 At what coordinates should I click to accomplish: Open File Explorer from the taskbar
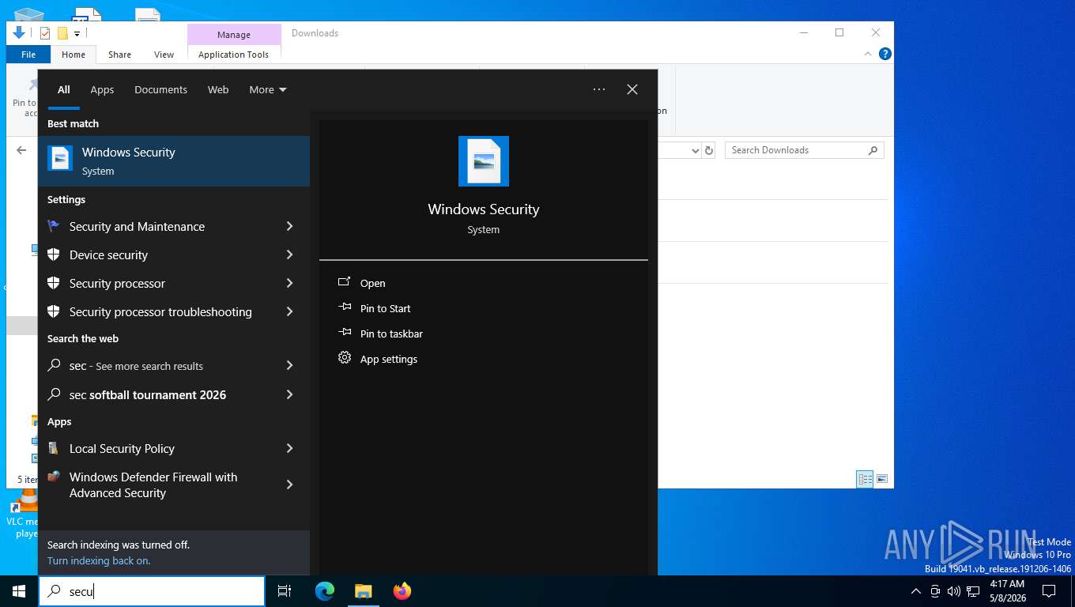point(363,591)
